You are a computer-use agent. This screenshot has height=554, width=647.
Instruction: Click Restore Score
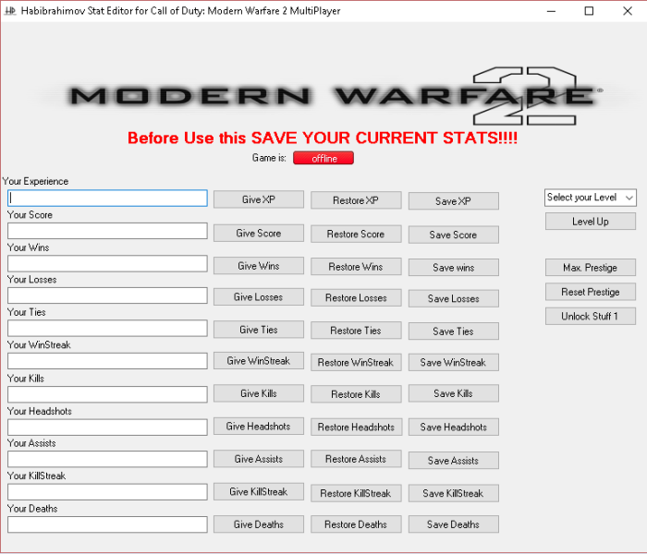[356, 235]
